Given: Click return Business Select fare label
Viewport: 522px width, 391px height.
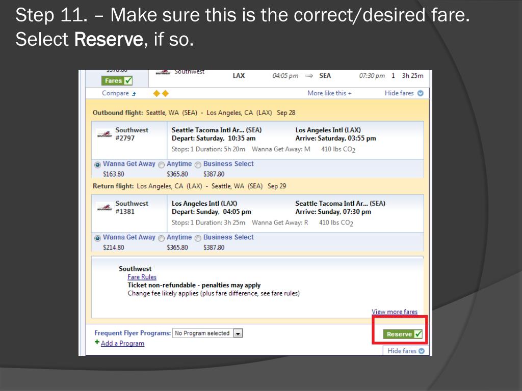Looking at the screenshot, I should (228, 237).
